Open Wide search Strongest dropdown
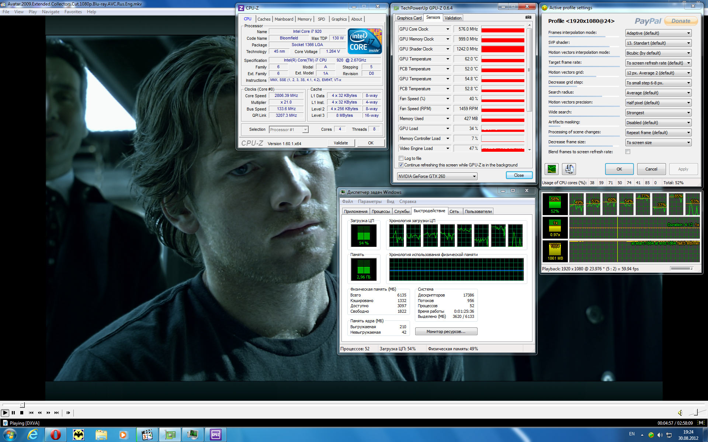This screenshot has height=442, width=708. click(658, 113)
